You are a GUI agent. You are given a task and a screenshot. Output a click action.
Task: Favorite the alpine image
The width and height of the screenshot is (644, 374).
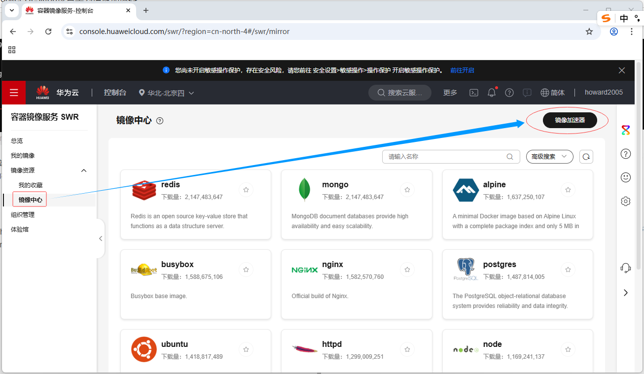pyautogui.click(x=568, y=190)
